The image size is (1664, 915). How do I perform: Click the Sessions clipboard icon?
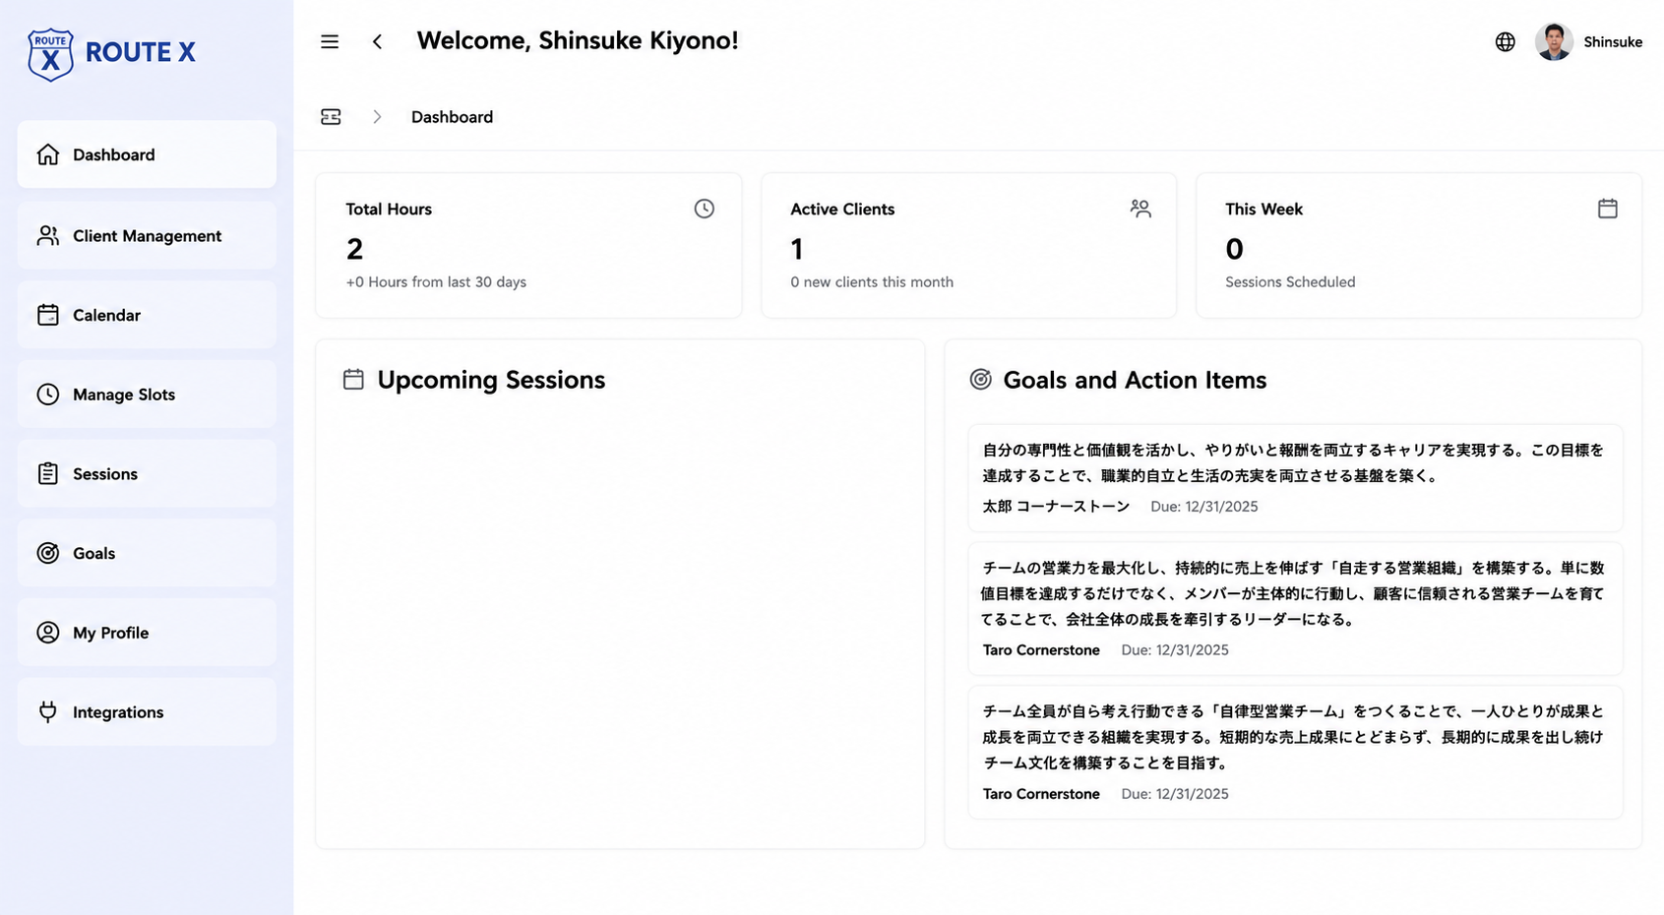(x=48, y=473)
